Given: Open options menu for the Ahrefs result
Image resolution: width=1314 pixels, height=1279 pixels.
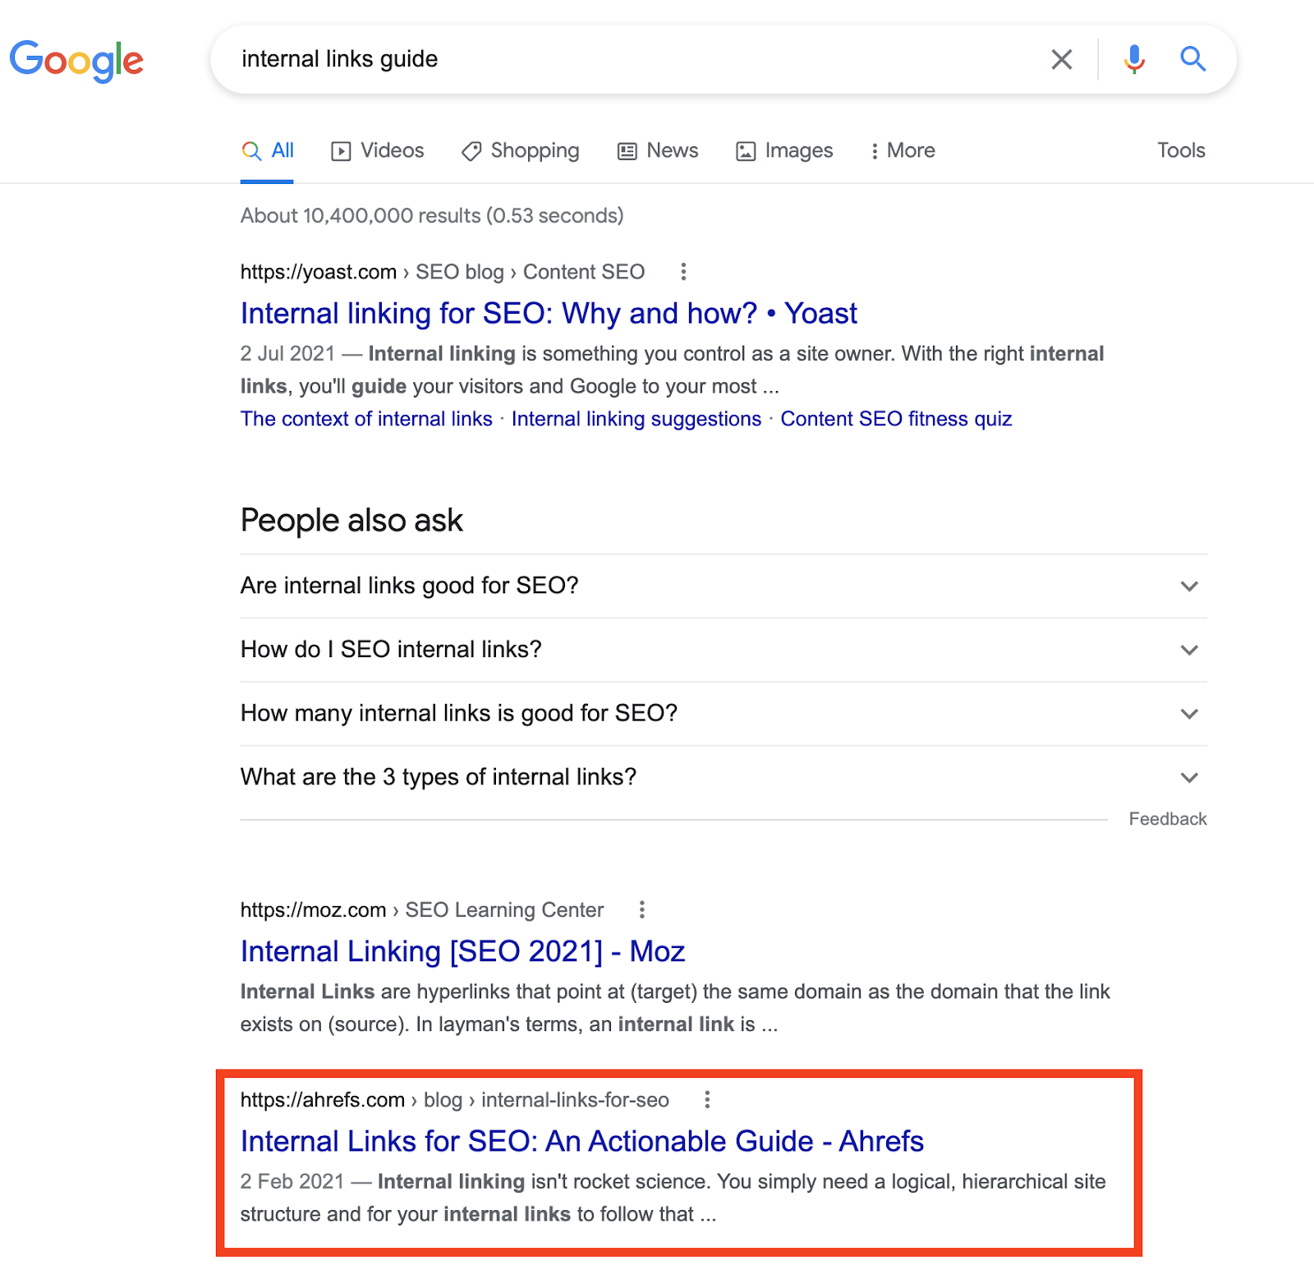Looking at the screenshot, I should 707,1099.
